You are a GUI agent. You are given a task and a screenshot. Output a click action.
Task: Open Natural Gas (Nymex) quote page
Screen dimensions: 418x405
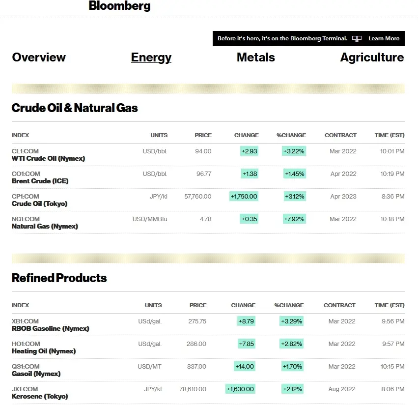pyautogui.click(x=45, y=227)
